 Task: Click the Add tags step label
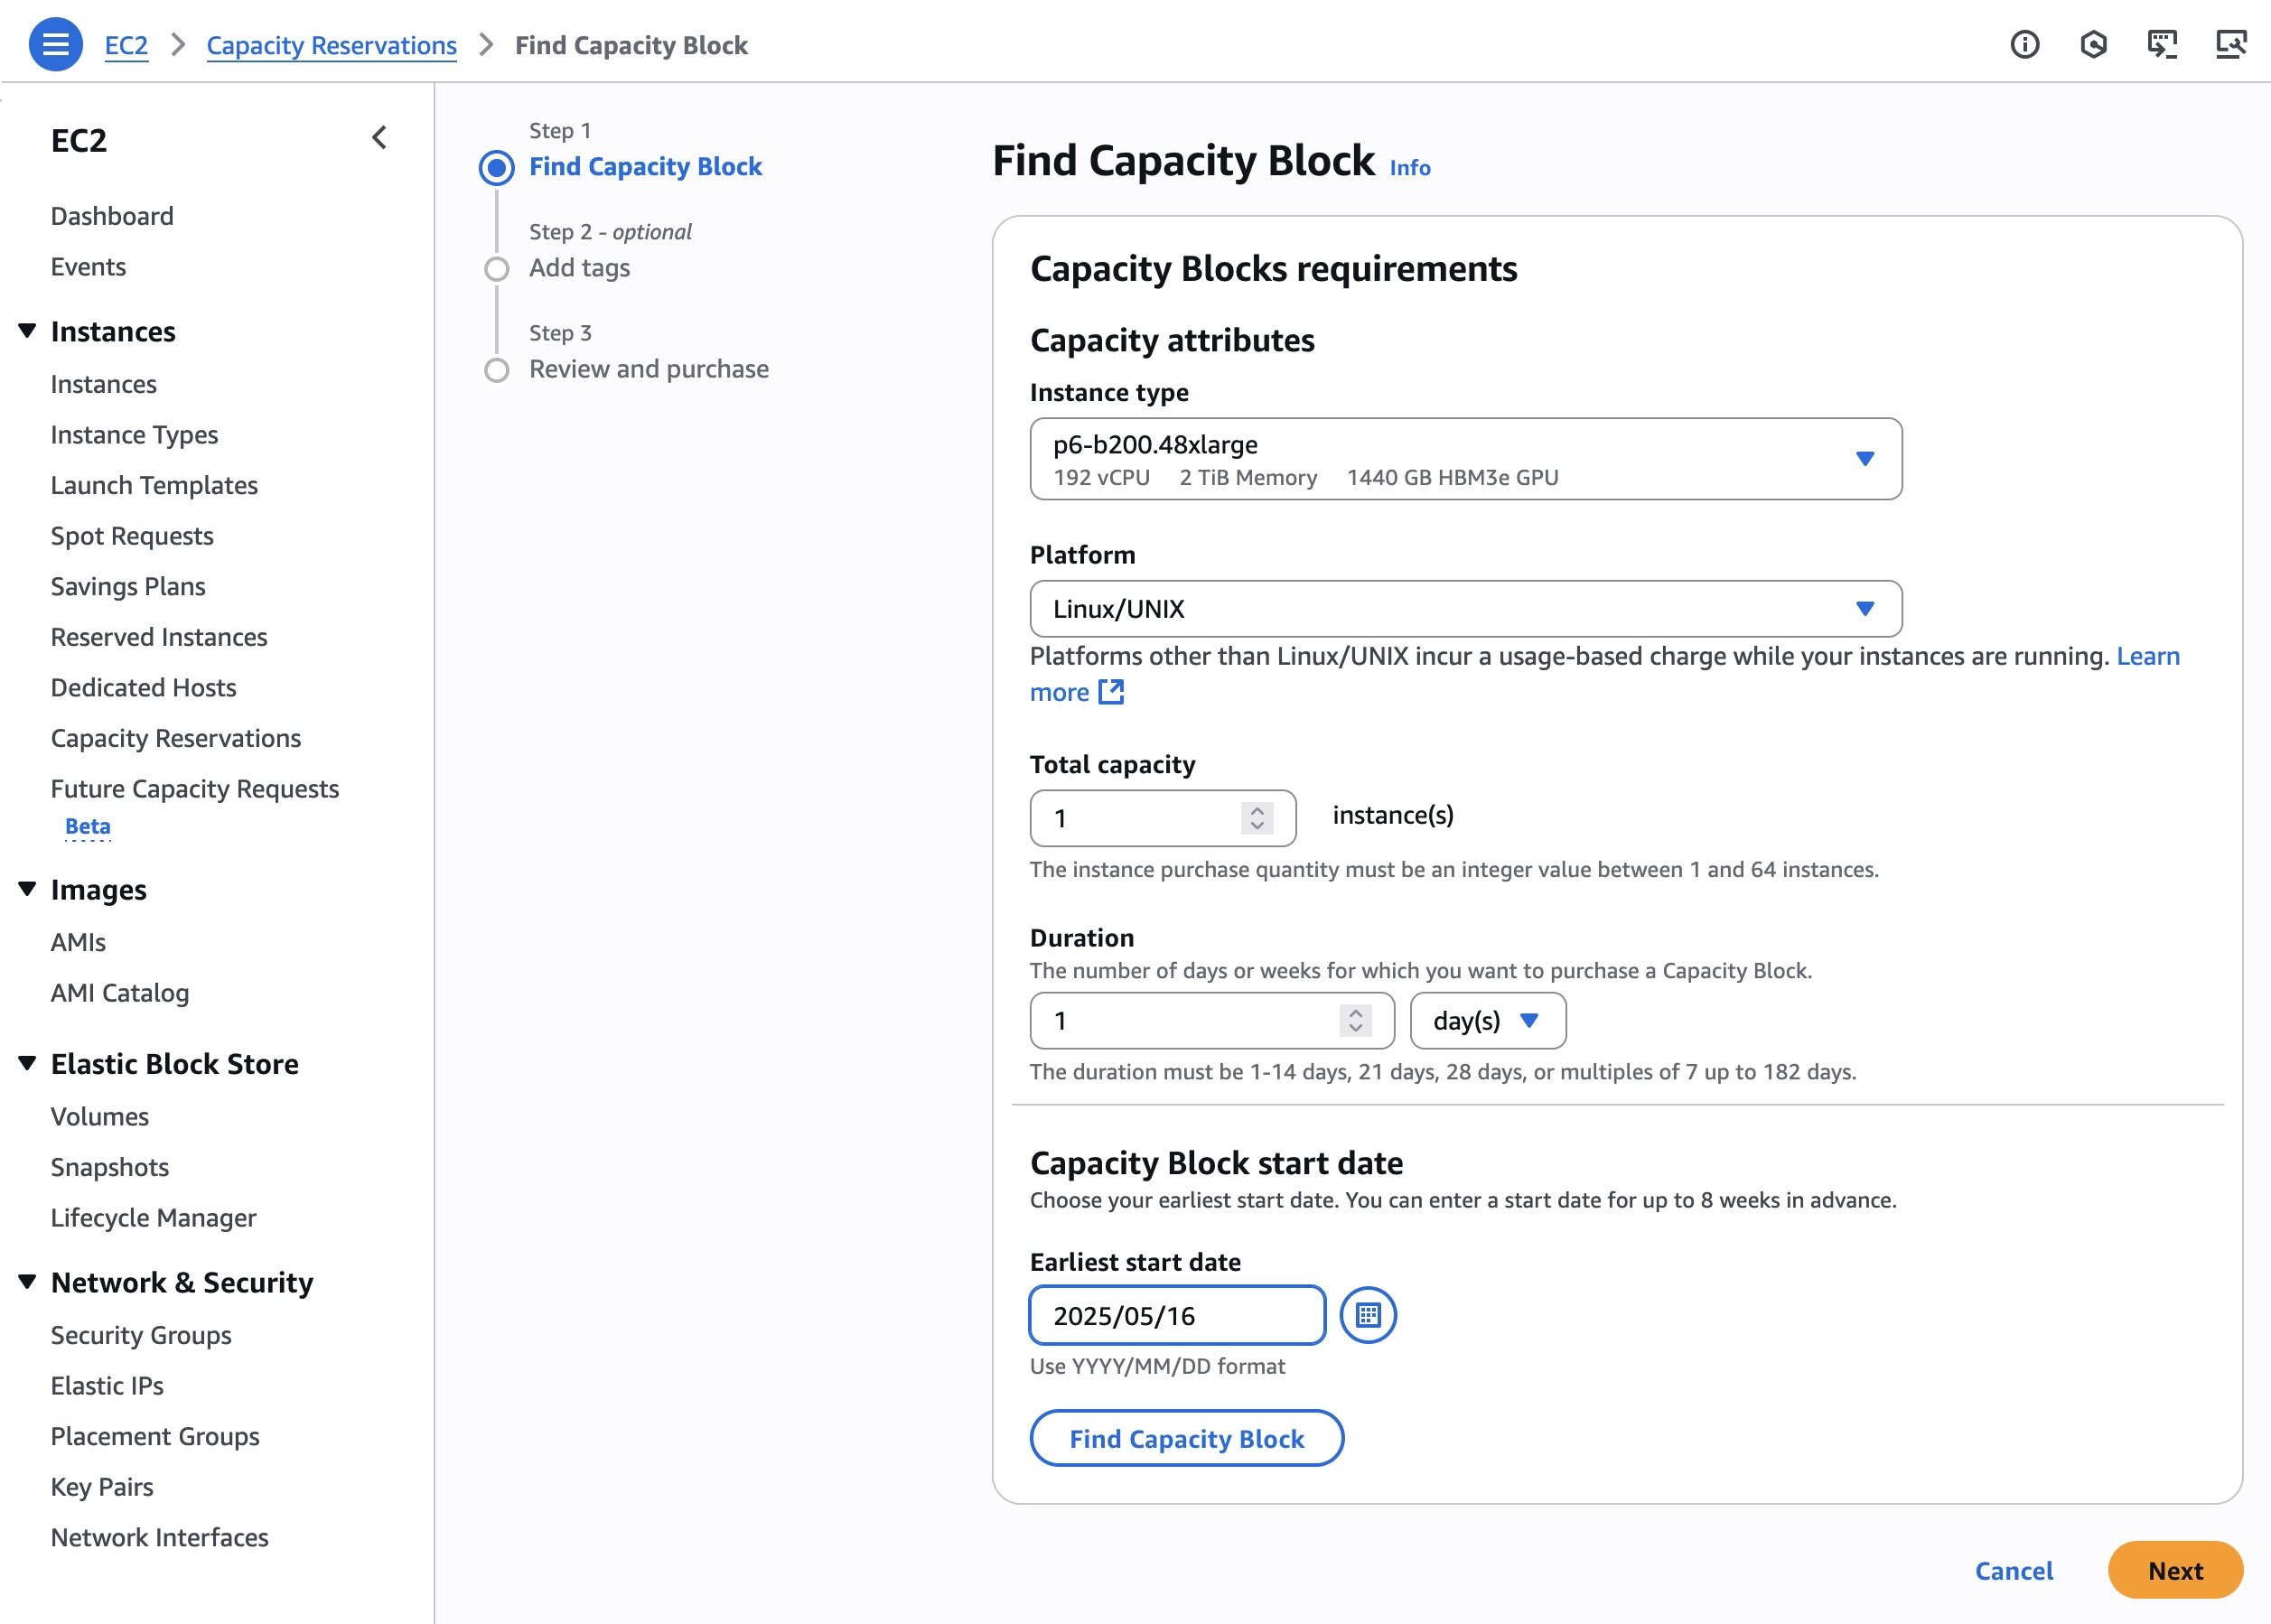coord(579,268)
